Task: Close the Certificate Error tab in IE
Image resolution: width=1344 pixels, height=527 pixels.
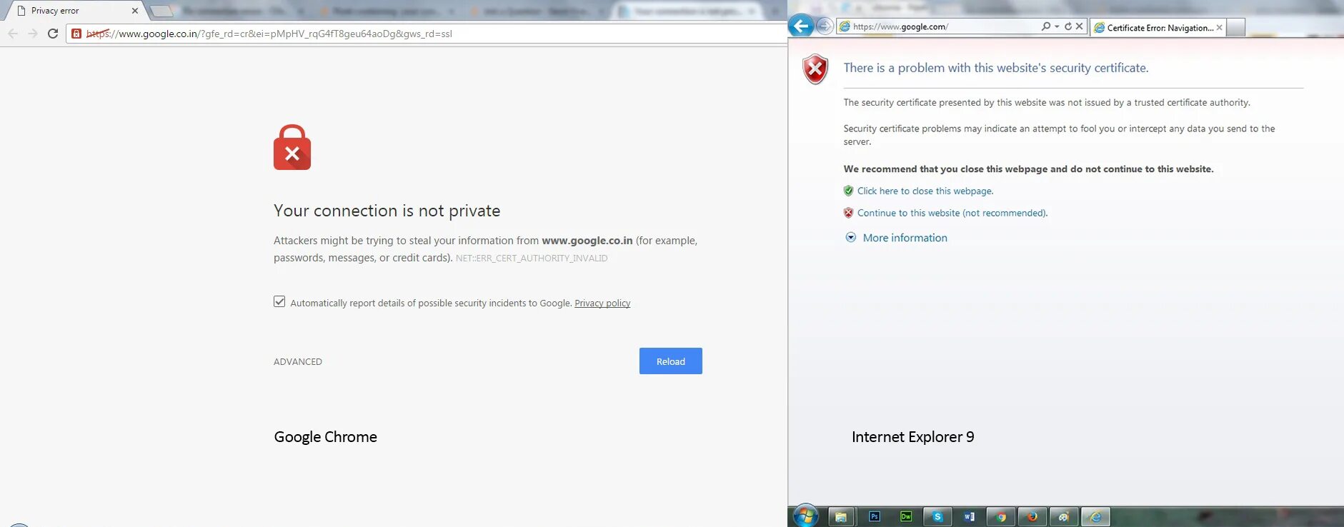Action: [x=1219, y=27]
